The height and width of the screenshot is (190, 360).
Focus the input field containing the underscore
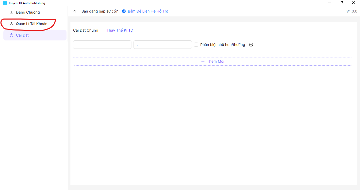[x=102, y=45]
